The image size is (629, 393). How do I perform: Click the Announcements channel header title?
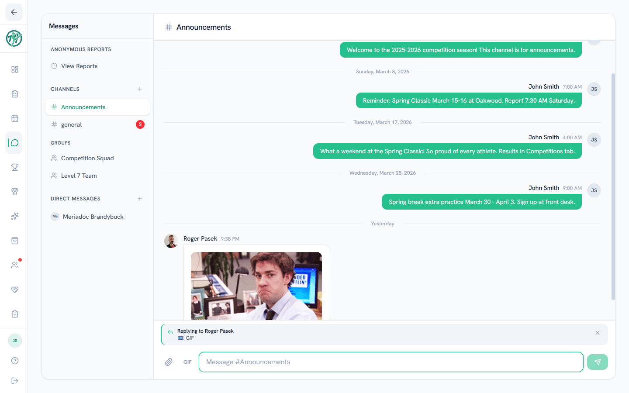(x=204, y=27)
